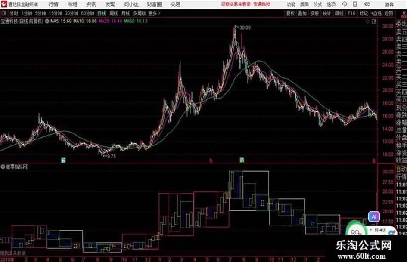Click the Tongdaxin red logo icon

coord(3,4)
